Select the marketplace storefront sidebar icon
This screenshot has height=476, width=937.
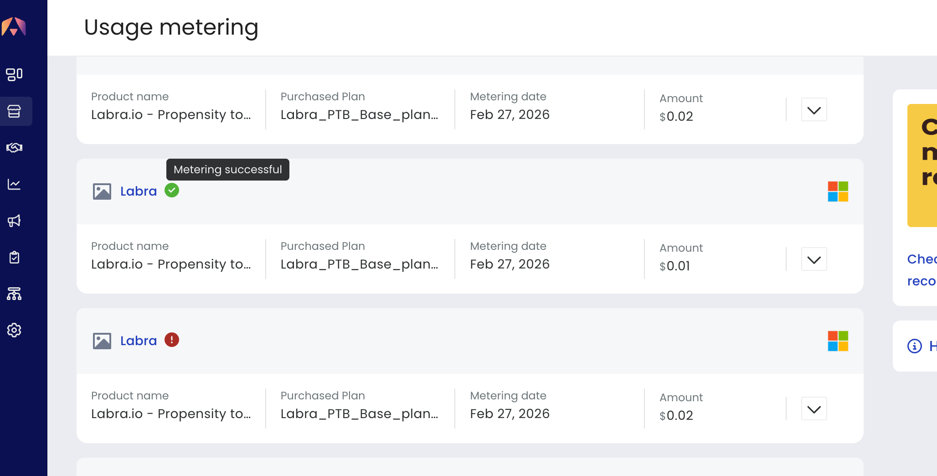tap(14, 111)
